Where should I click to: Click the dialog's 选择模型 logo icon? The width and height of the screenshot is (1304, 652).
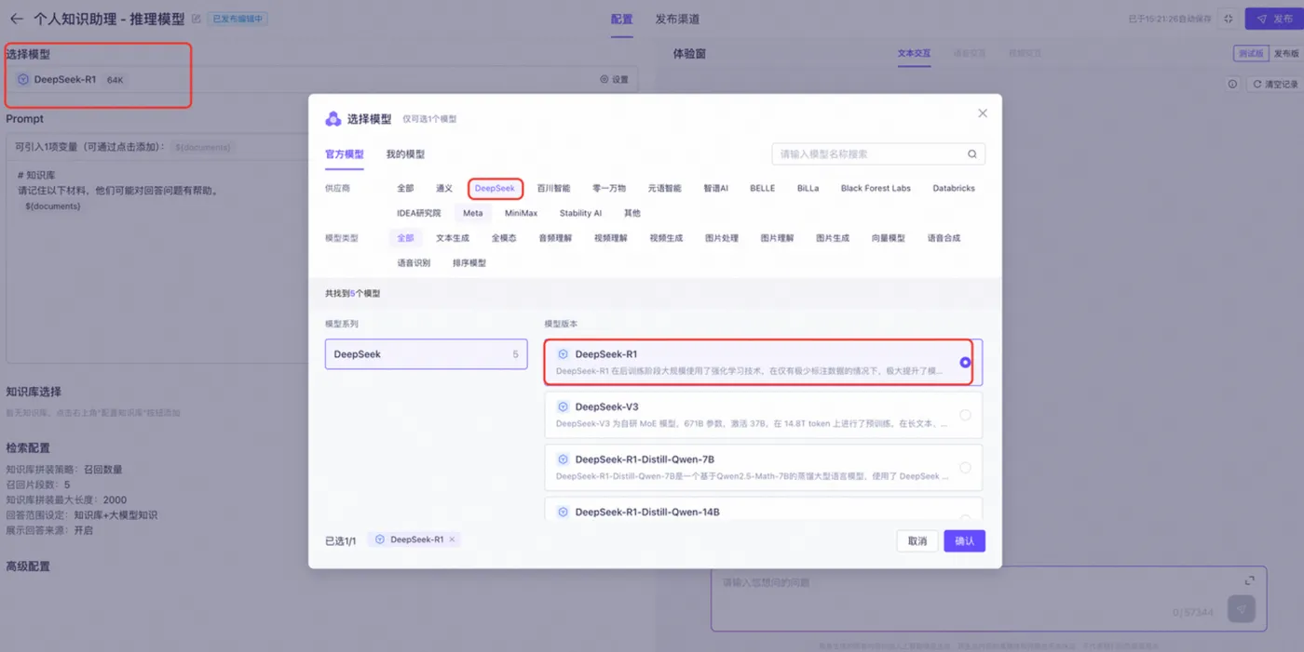click(x=333, y=119)
